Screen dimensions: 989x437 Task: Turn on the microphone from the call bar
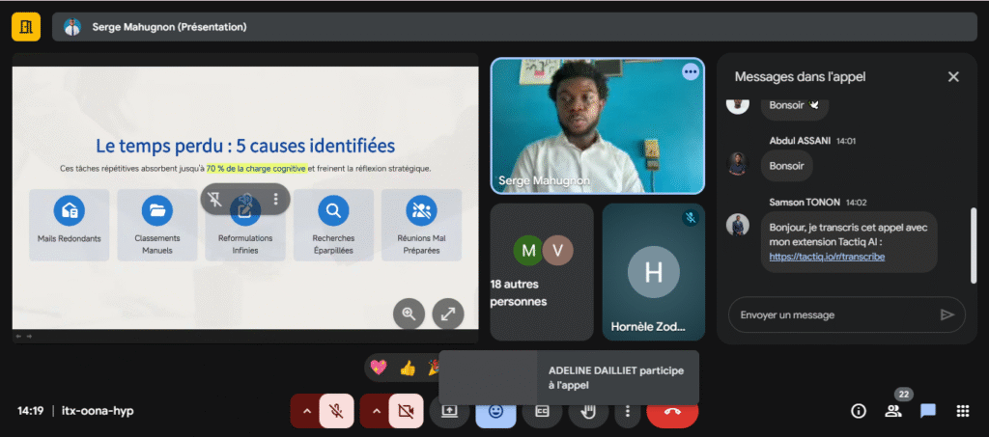pos(336,411)
